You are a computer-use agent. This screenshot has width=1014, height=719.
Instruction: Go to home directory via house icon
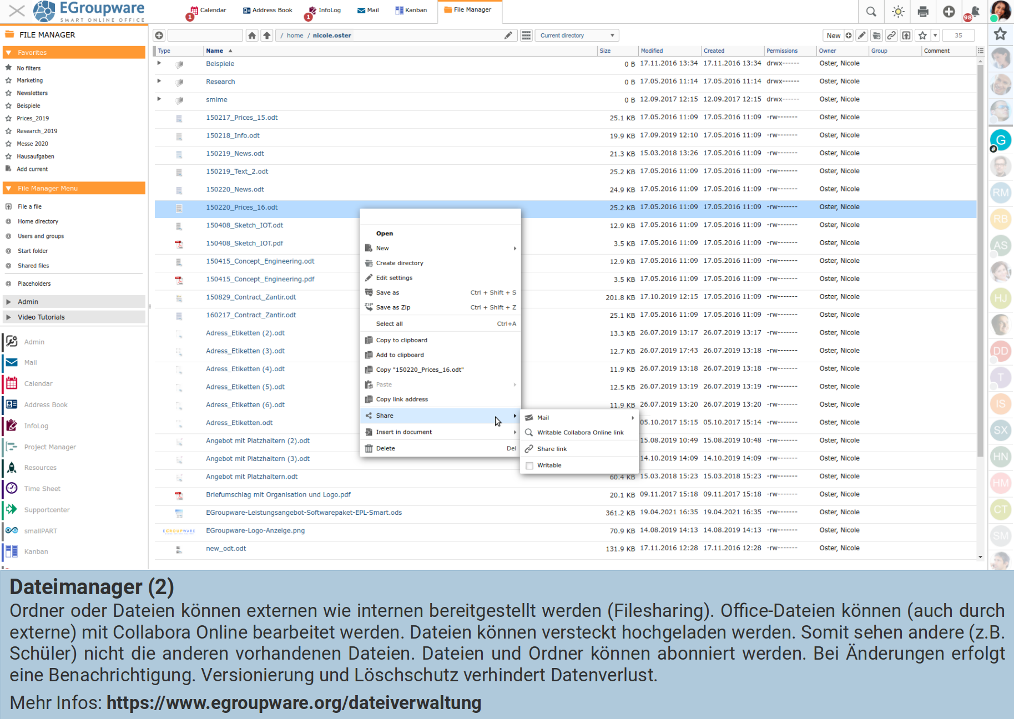(252, 36)
